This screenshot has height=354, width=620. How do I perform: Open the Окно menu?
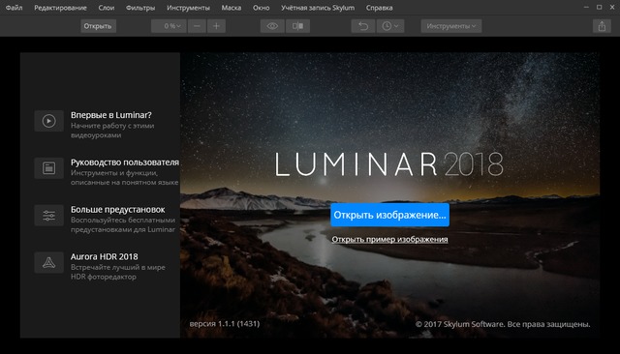pos(261,8)
